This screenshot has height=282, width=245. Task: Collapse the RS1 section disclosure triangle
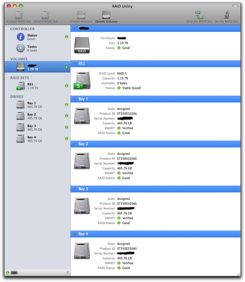pyautogui.click(x=74, y=64)
